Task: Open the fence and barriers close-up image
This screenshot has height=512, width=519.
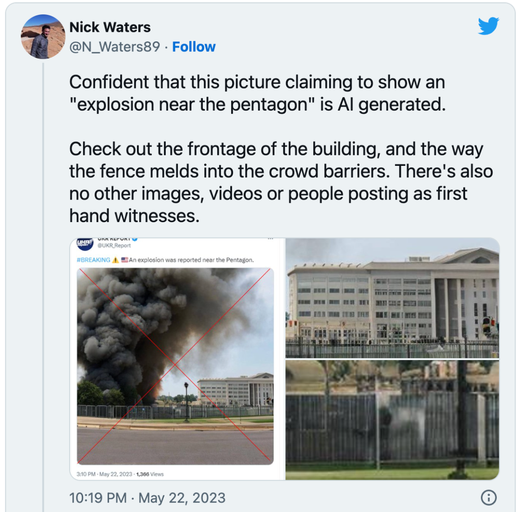Action: click(x=392, y=419)
